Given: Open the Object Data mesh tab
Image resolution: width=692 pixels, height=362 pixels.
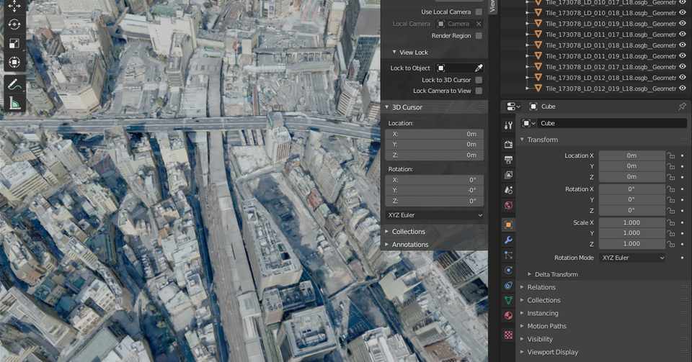Looking at the screenshot, I should (508, 301).
